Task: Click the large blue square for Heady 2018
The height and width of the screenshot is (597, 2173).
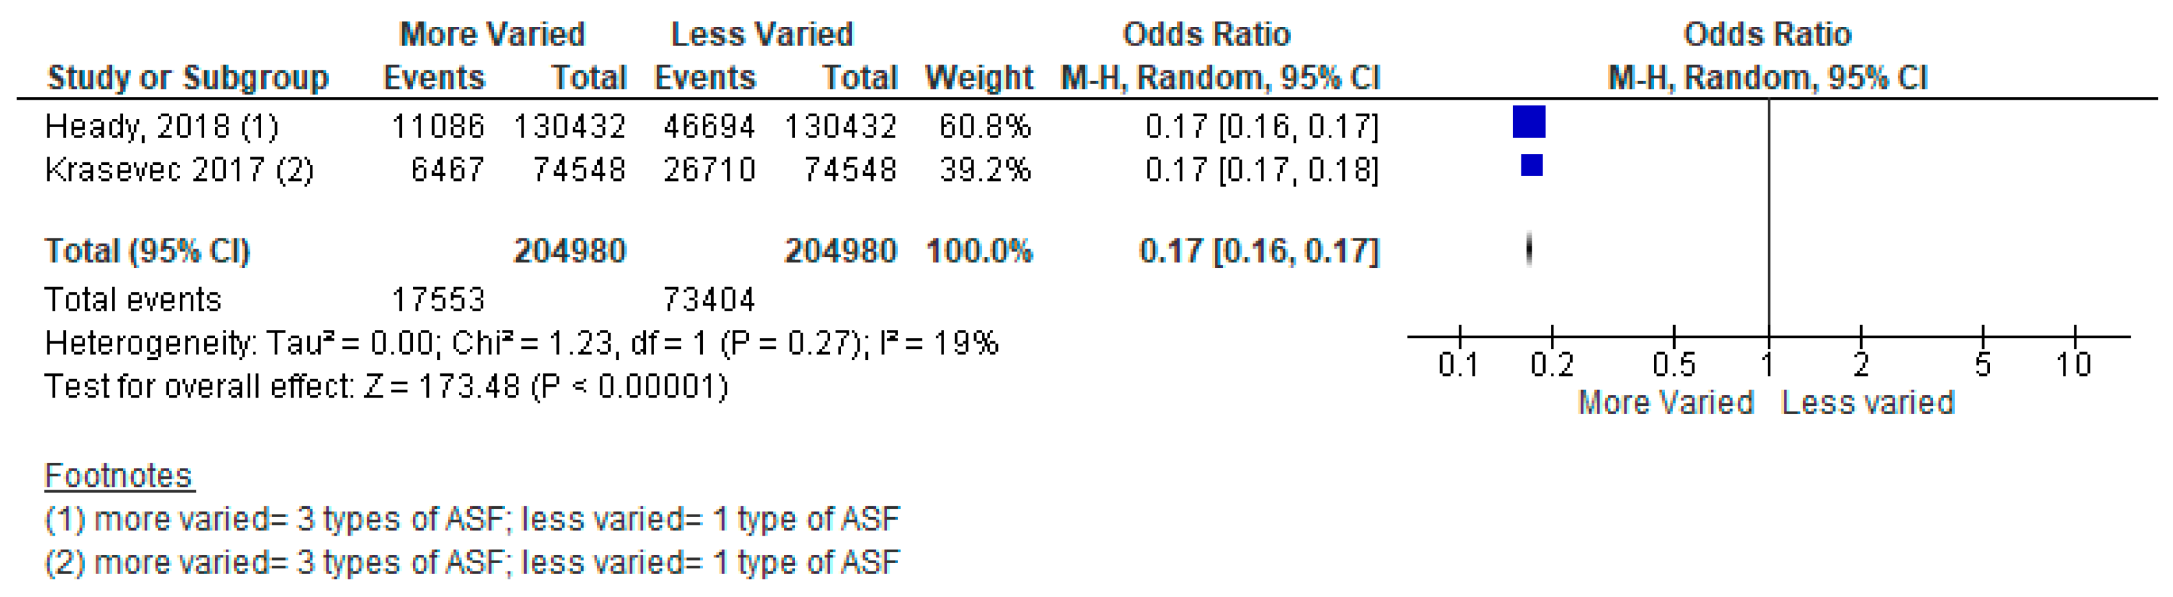Action: click(x=1528, y=122)
